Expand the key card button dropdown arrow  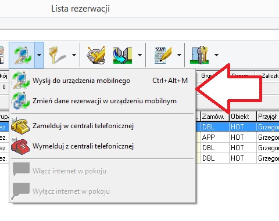point(74,55)
